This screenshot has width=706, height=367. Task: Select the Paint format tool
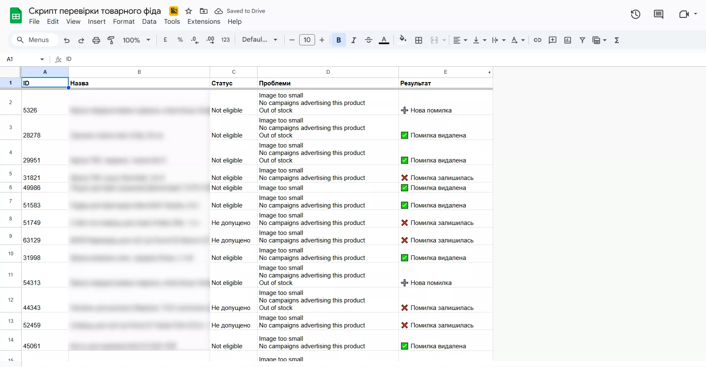(x=111, y=40)
